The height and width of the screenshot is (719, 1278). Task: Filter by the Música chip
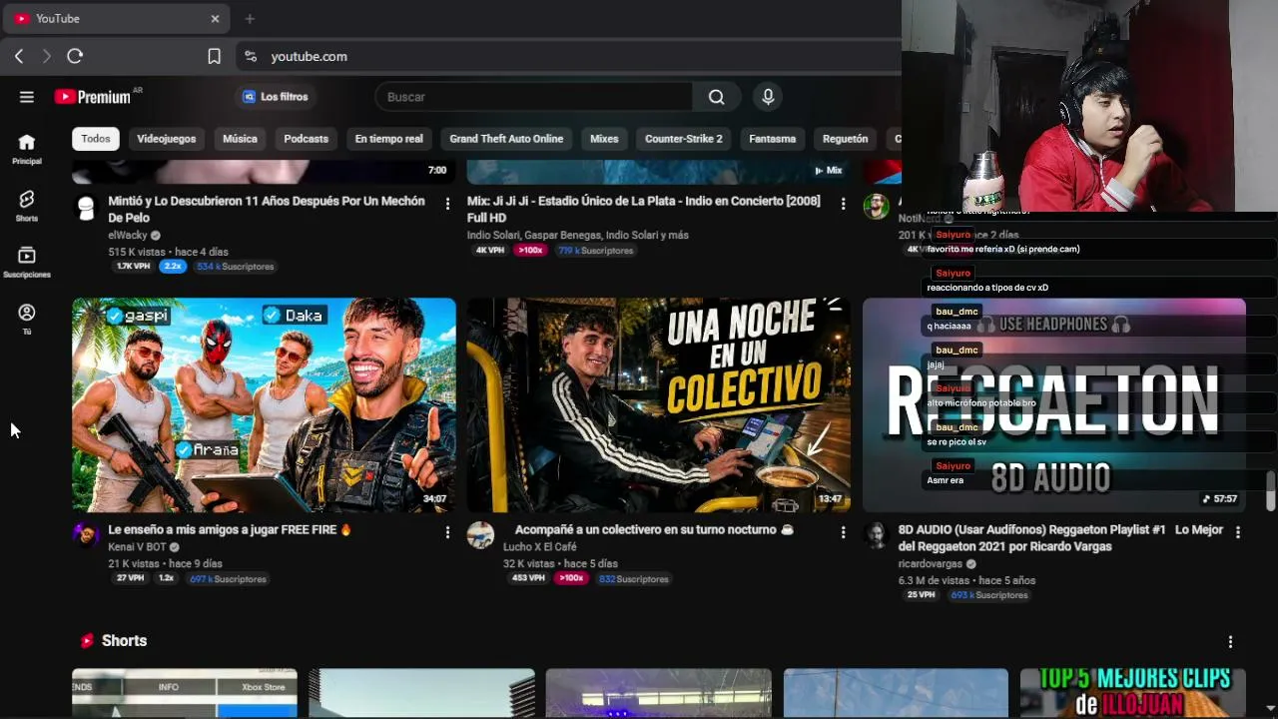tap(240, 139)
